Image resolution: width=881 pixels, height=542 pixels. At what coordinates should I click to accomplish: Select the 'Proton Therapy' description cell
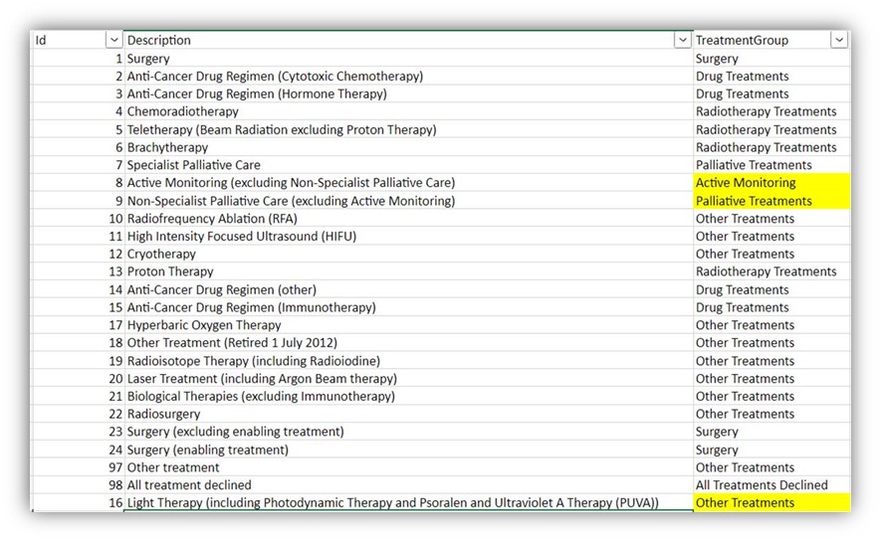tap(408, 271)
